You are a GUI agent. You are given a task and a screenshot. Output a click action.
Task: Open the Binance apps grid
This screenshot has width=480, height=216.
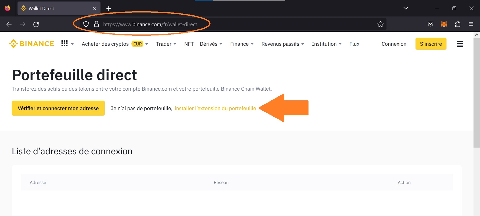point(64,43)
